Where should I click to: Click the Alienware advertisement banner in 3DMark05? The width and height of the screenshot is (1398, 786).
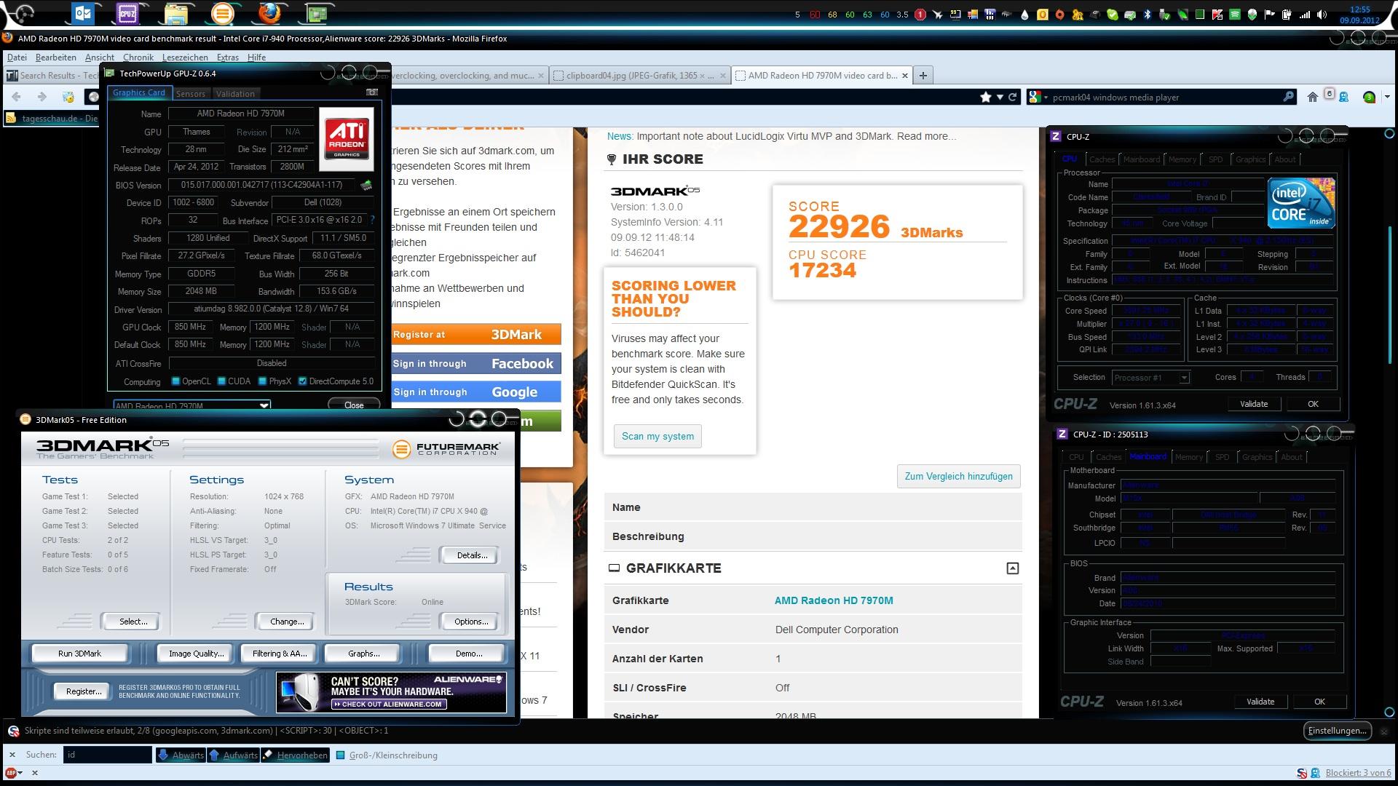[x=391, y=692]
